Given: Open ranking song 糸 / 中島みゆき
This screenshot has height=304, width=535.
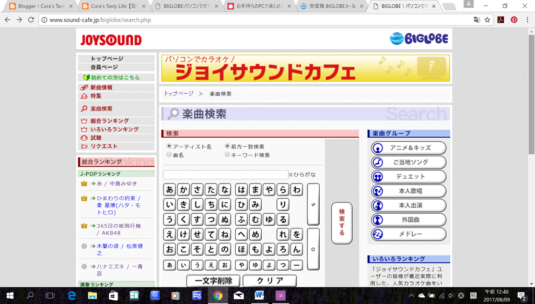Looking at the screenshot, I should pos(117,184).
